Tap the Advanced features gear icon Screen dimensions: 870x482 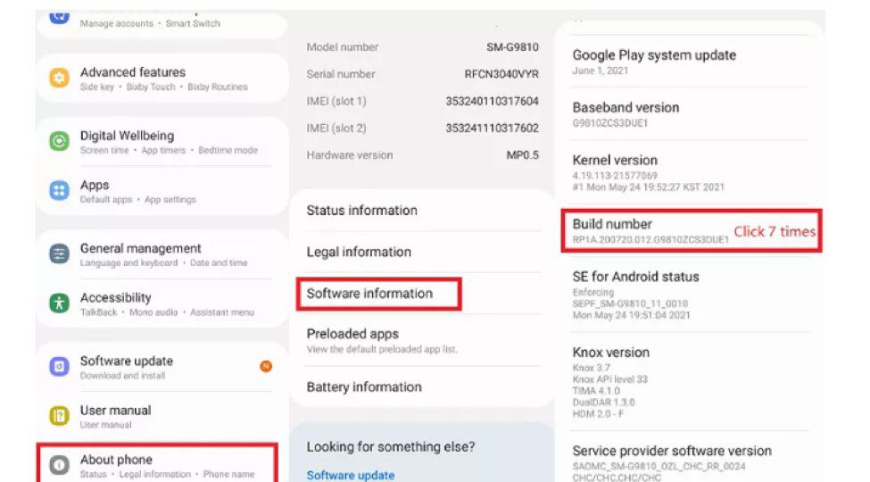(x=60, y=79)
